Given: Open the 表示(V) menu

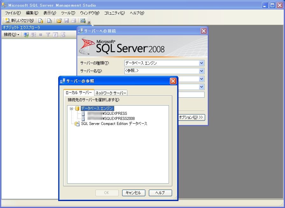Looking at the screenshot, I should (x=50, y=13).
